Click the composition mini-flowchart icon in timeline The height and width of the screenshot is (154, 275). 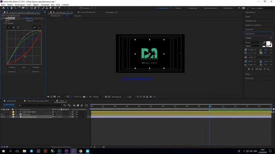point(64,105)
